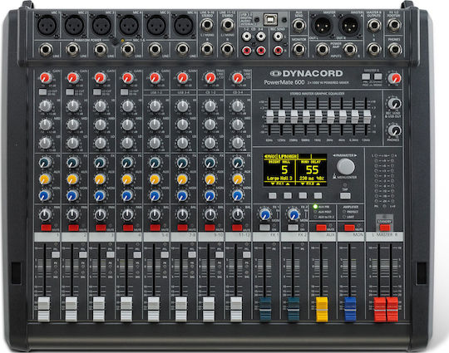Click channel 1 teal FX send knob
This screenshot has width=449, height=353.
(45, 163)
